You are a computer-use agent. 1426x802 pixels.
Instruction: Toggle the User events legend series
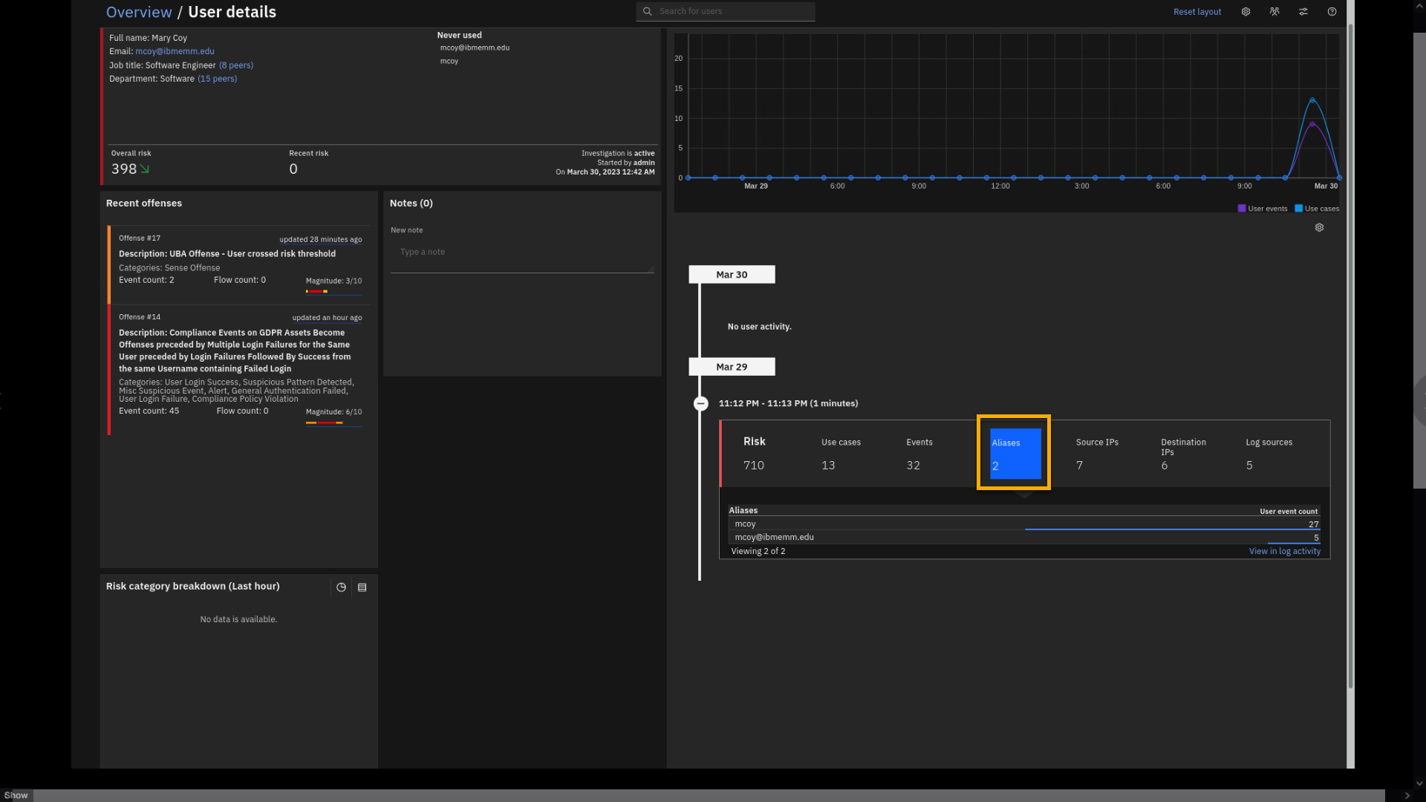(x=1262, y=209)
